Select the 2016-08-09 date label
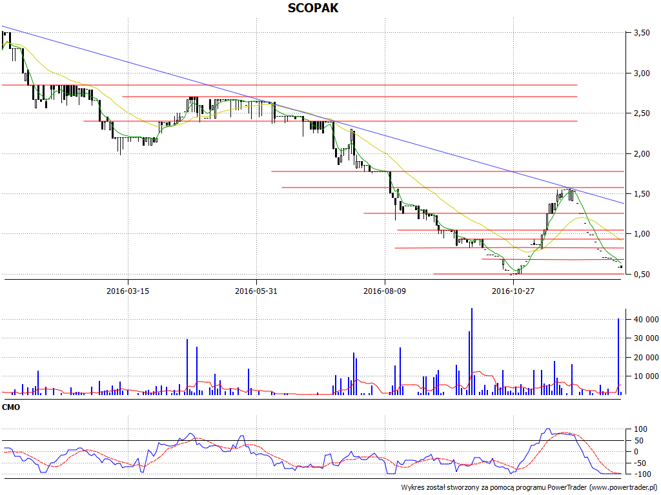The width and height of the screenshot is (661, 495). coord(385,291)
